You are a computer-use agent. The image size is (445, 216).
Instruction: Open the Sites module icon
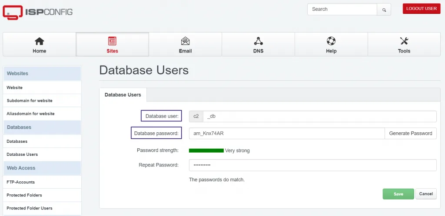click(113, 41)
